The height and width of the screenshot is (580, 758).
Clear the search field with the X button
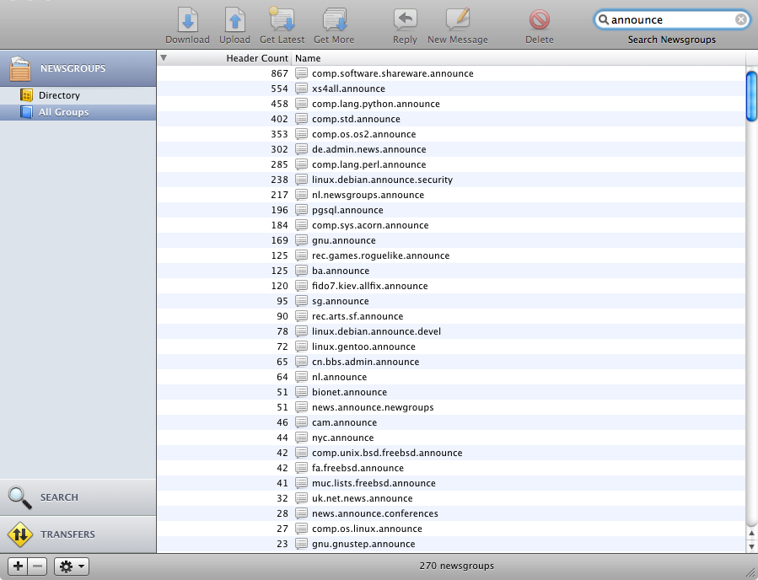pyautogui.click(x=740, y=19)
